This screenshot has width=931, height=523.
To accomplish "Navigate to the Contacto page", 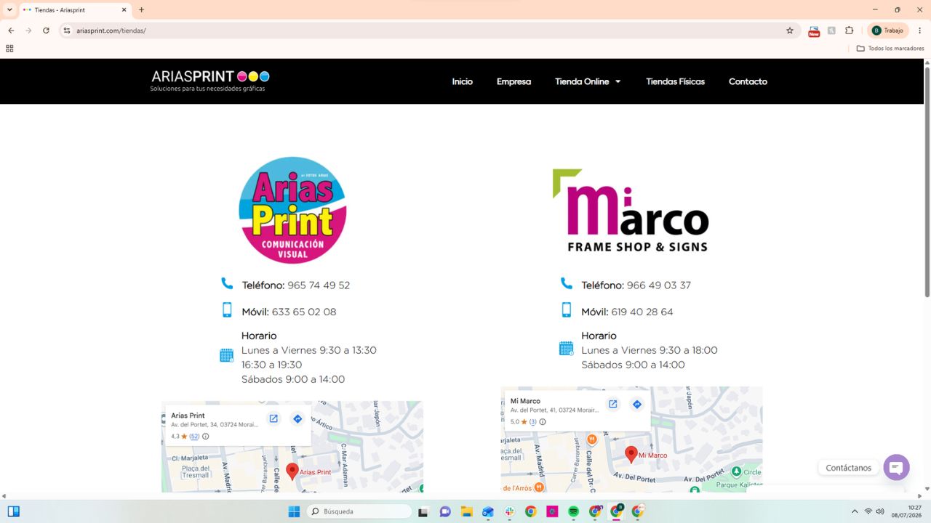I will [x=748, y=81].
